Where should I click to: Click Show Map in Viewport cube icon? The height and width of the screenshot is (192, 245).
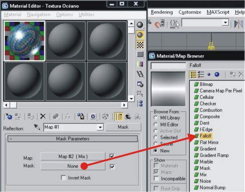point(106,117)
